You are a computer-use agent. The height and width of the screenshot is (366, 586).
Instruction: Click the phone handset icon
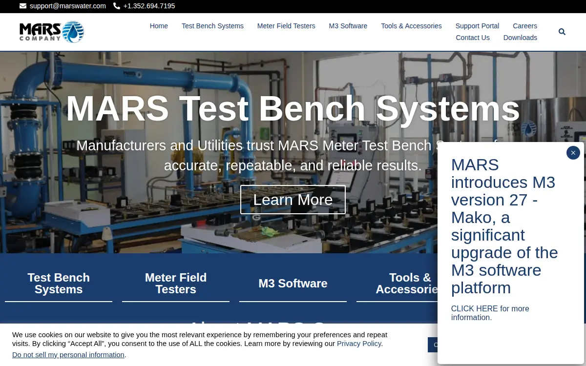[x=117, y=6]
